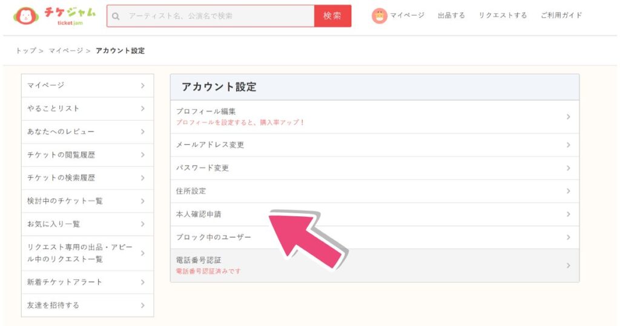Click the chevron on the マイページ sidebar row

(x=143, y=85)
